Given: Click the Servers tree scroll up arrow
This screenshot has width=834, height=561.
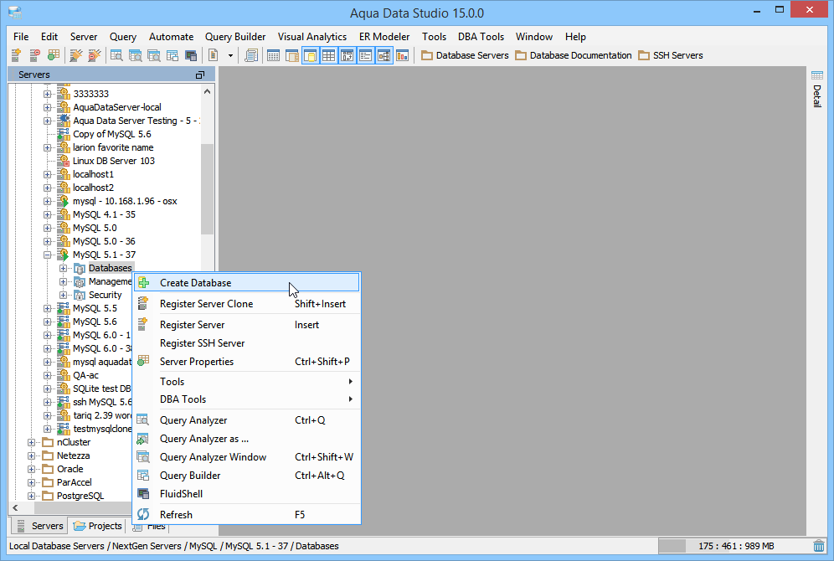Looking at the screenshot, I should pyautogui.click(x=208, y=92).
